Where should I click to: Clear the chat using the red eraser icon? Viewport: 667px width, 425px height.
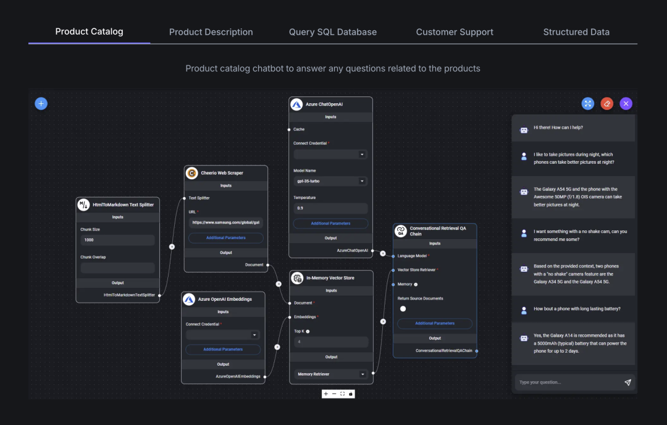tap(606, 103)
